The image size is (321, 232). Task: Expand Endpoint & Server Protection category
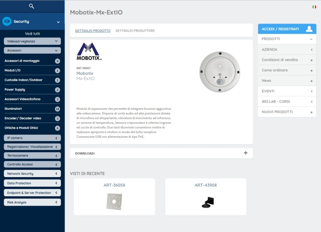pyautogui.click(x=33, y=193)
